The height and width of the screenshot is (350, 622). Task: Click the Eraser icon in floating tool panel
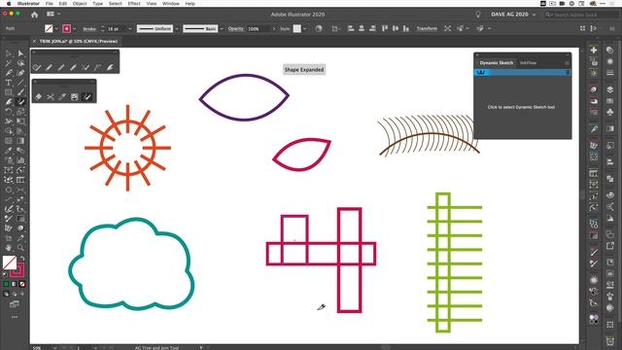coord(39,97)
